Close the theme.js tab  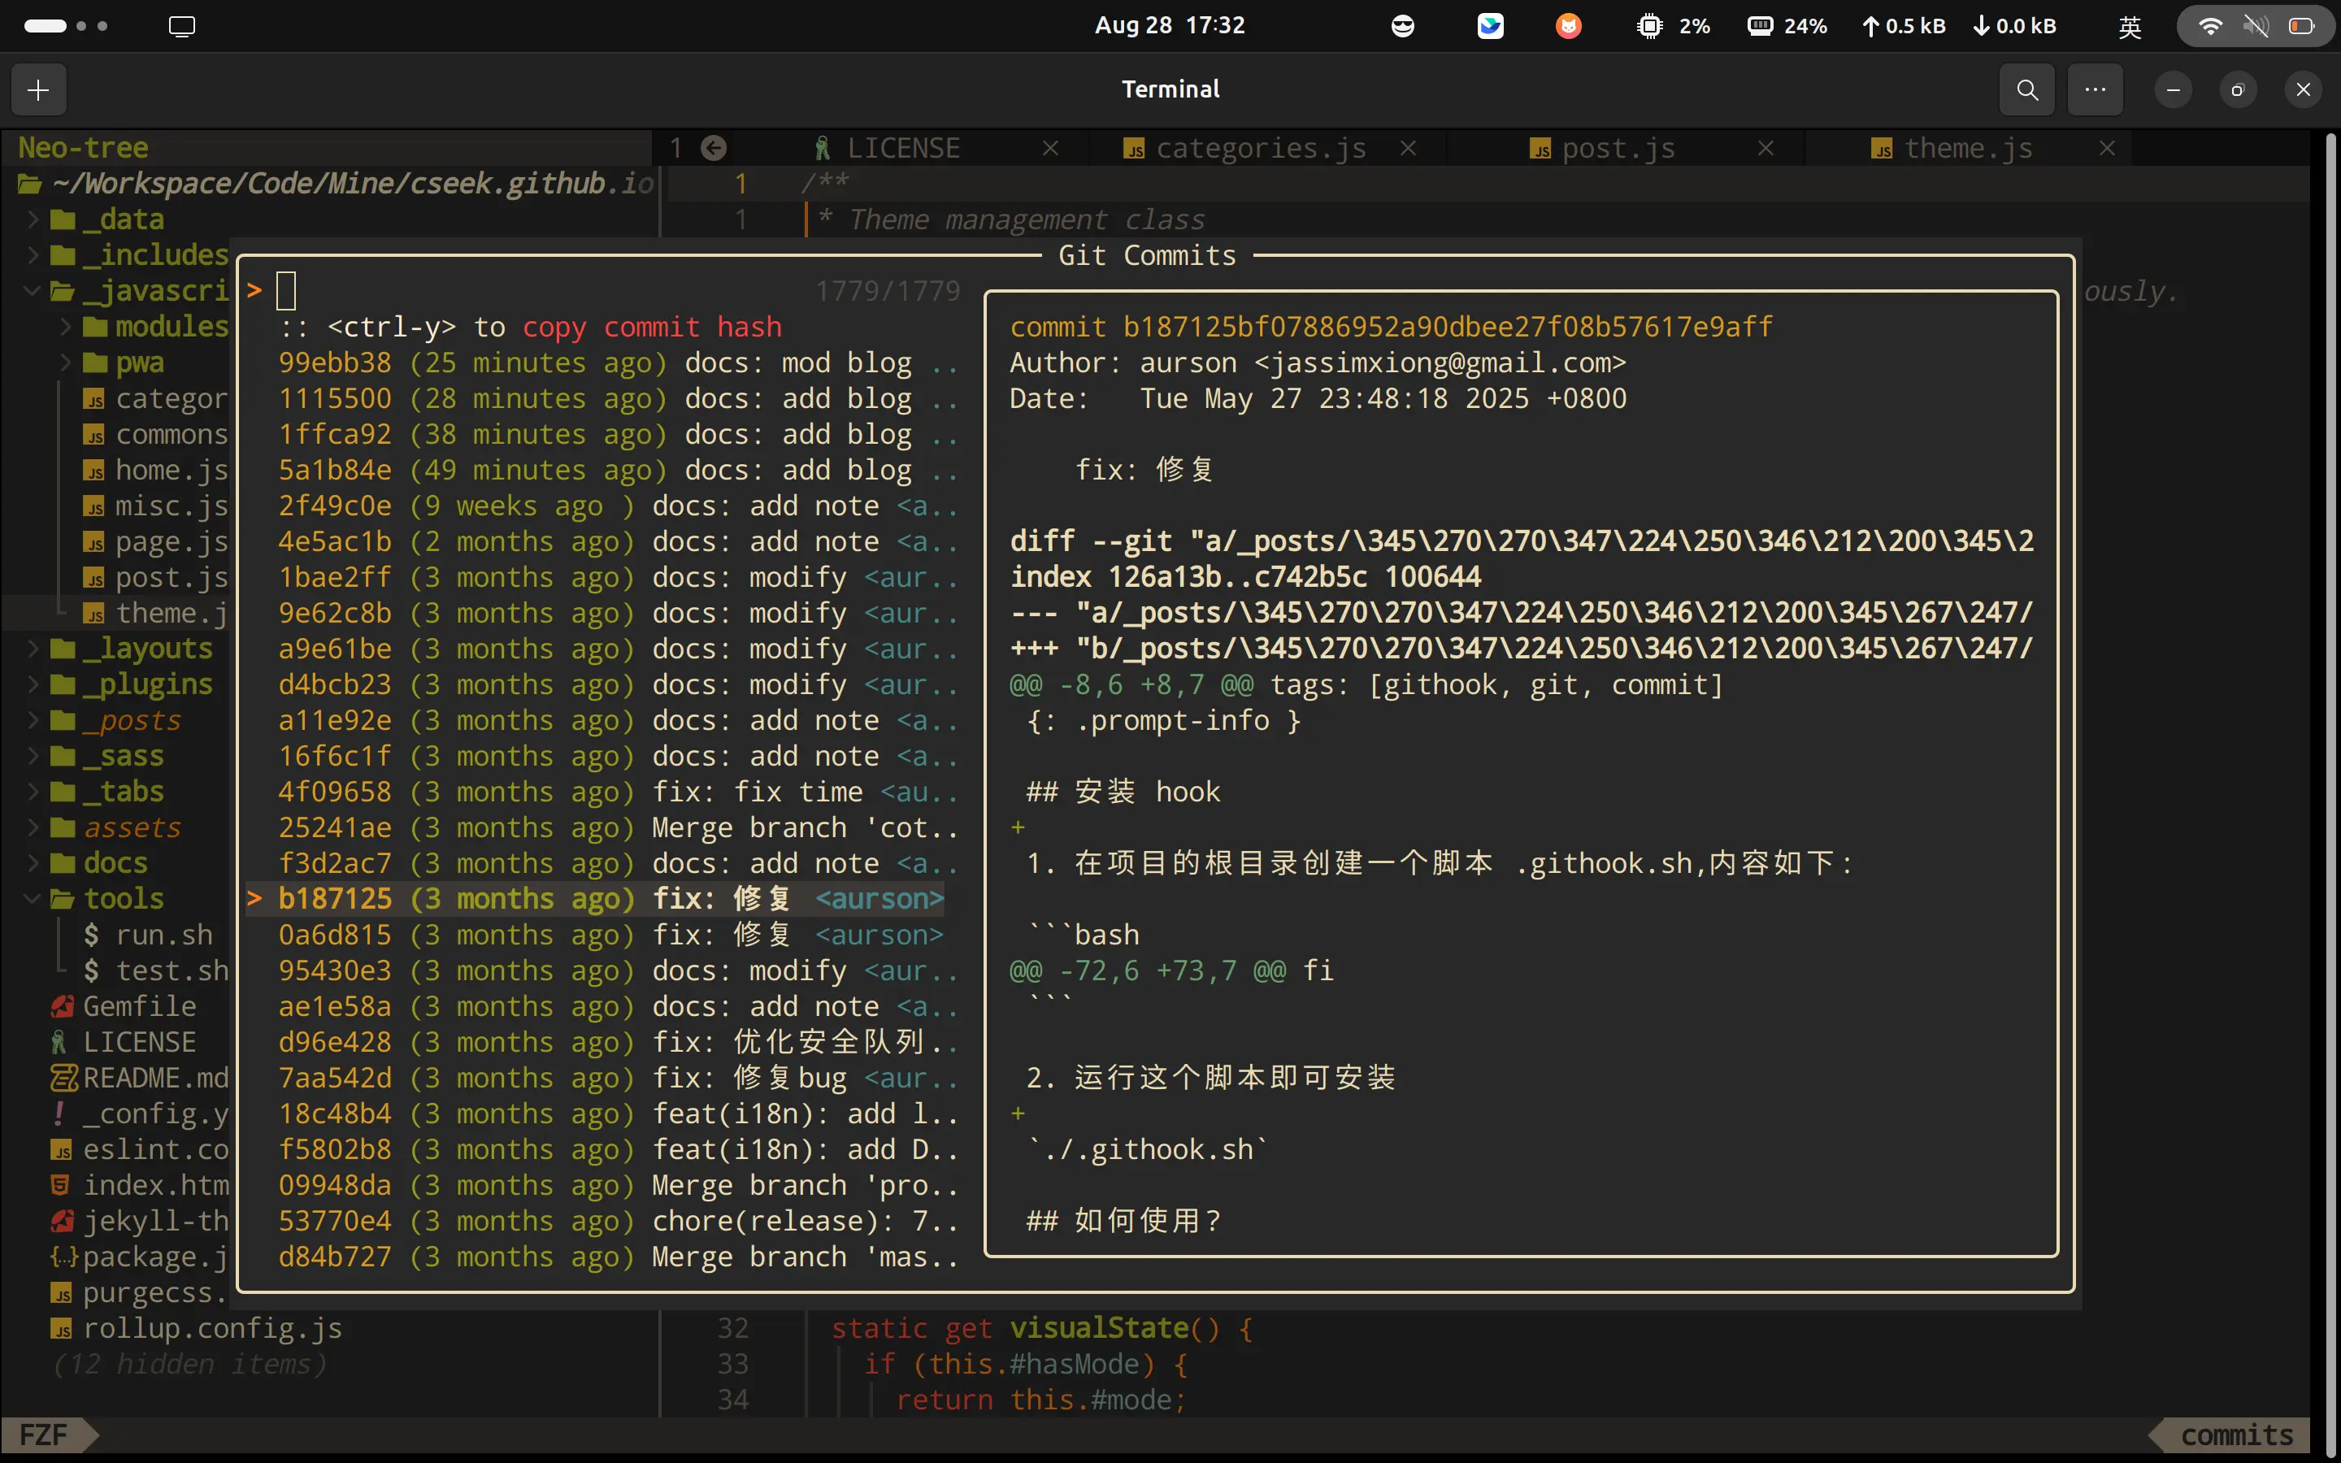(2107, 148)
